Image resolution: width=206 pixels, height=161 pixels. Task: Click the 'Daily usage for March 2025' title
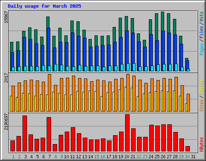(x=44, y=6)
